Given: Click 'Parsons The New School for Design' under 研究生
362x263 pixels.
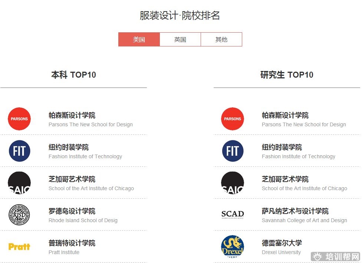Looking at the screenshot, I should pyautogui.click(x=304, y=125).
